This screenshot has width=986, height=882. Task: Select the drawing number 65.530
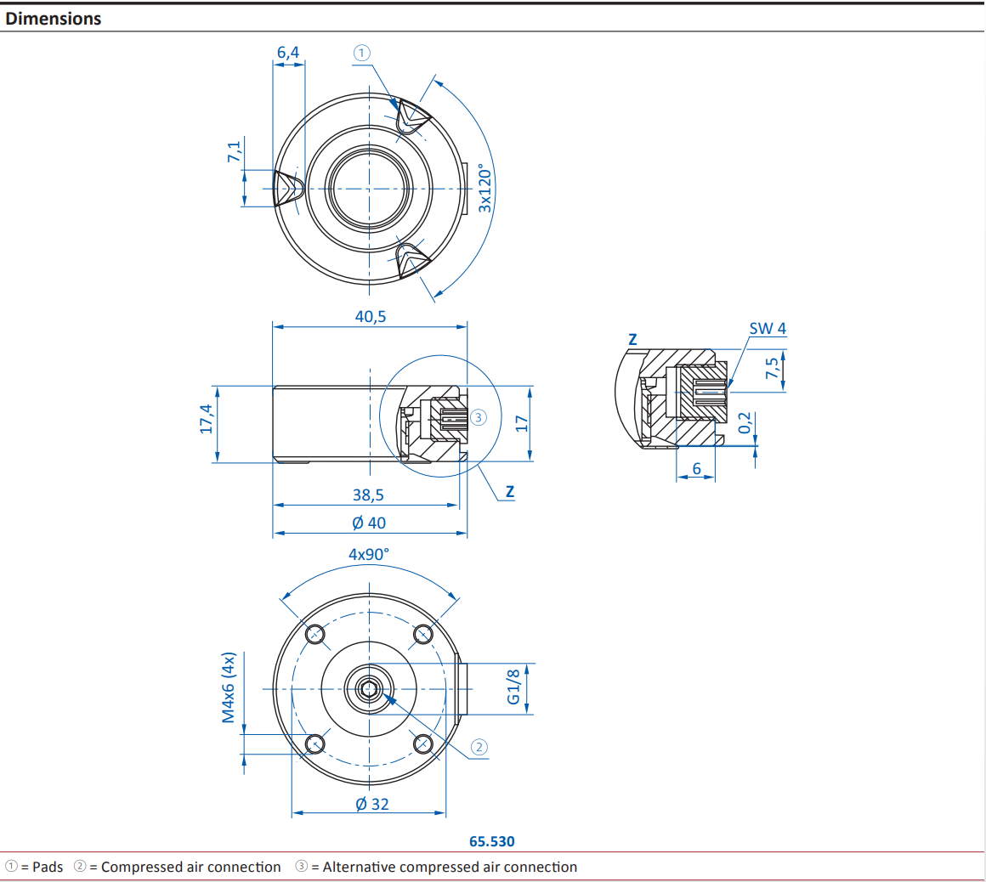pos(492,841)
